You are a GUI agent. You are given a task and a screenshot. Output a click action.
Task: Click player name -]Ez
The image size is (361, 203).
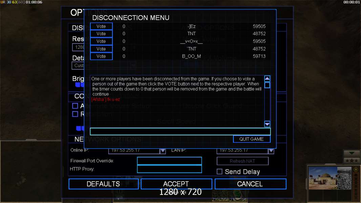192,26
